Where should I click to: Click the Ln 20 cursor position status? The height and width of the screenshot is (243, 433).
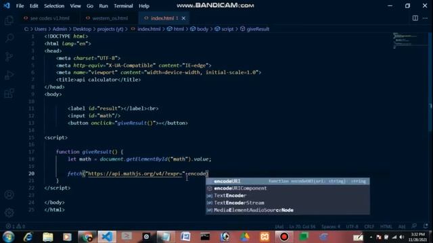pos(302,227)
